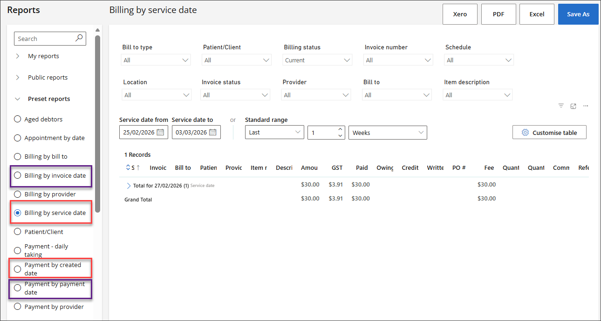Open the Service date to calendar picker
Screen dimensions: 601x321
[x=212, y=132]
